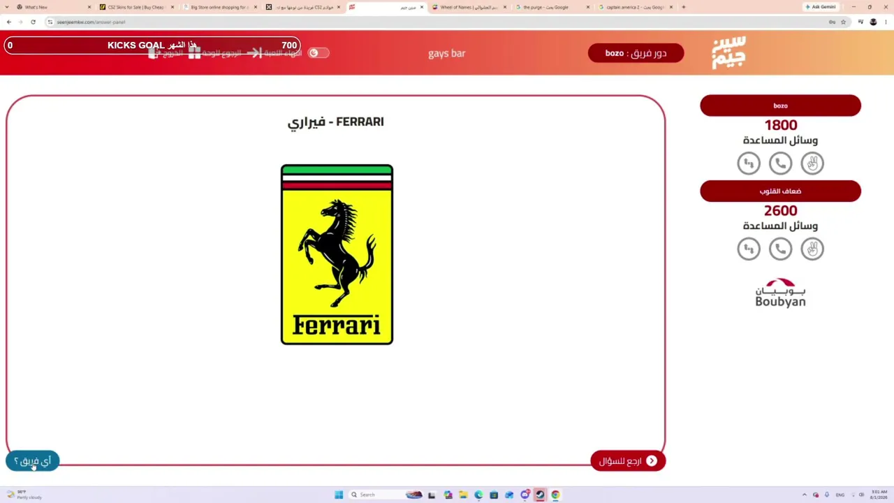
Task: Click the ضعاف القلوب score 2600
Action: tap(780, 210)
